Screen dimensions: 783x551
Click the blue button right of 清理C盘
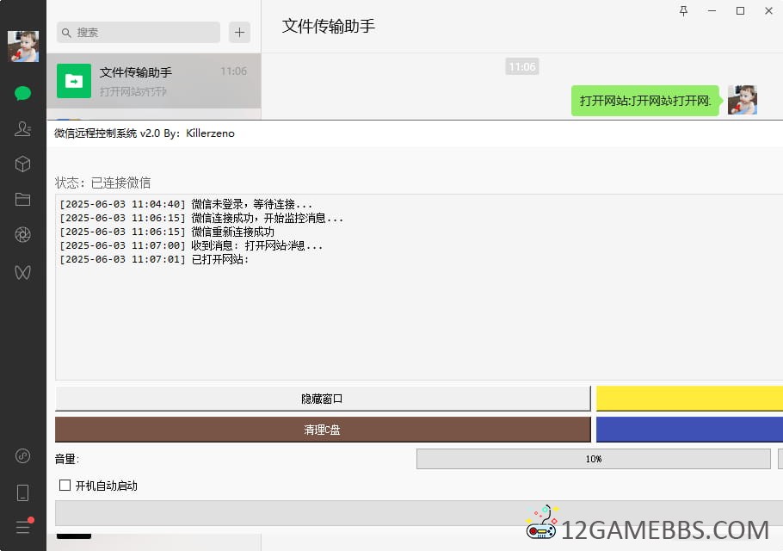pyautogui.click(x=689, y=430)
